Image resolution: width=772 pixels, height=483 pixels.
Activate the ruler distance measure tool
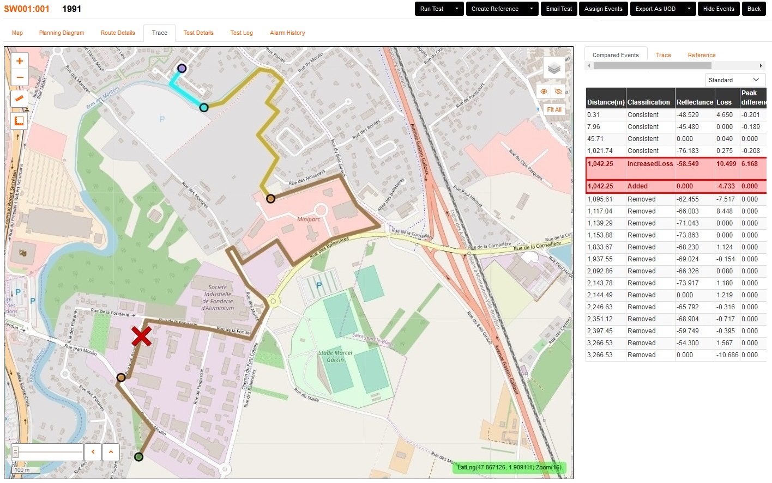(20, 99)
